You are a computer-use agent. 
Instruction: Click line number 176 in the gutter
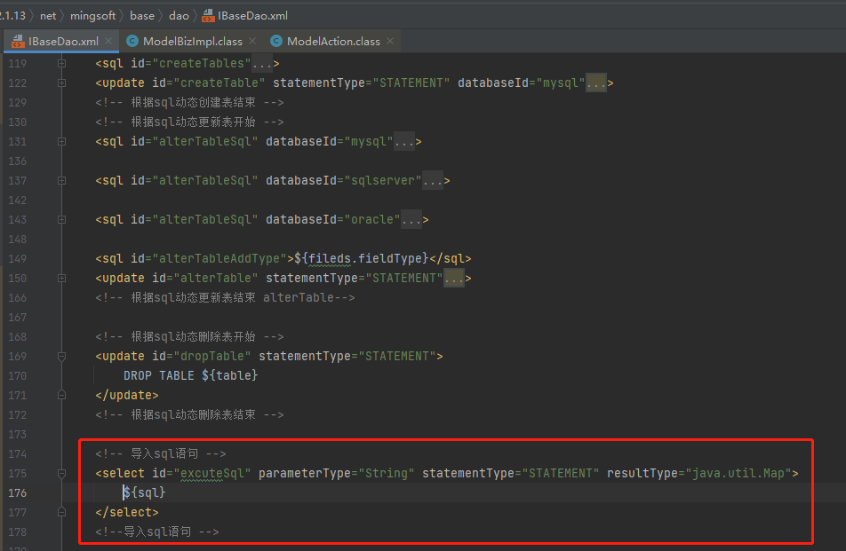click(x=17, y=492)
